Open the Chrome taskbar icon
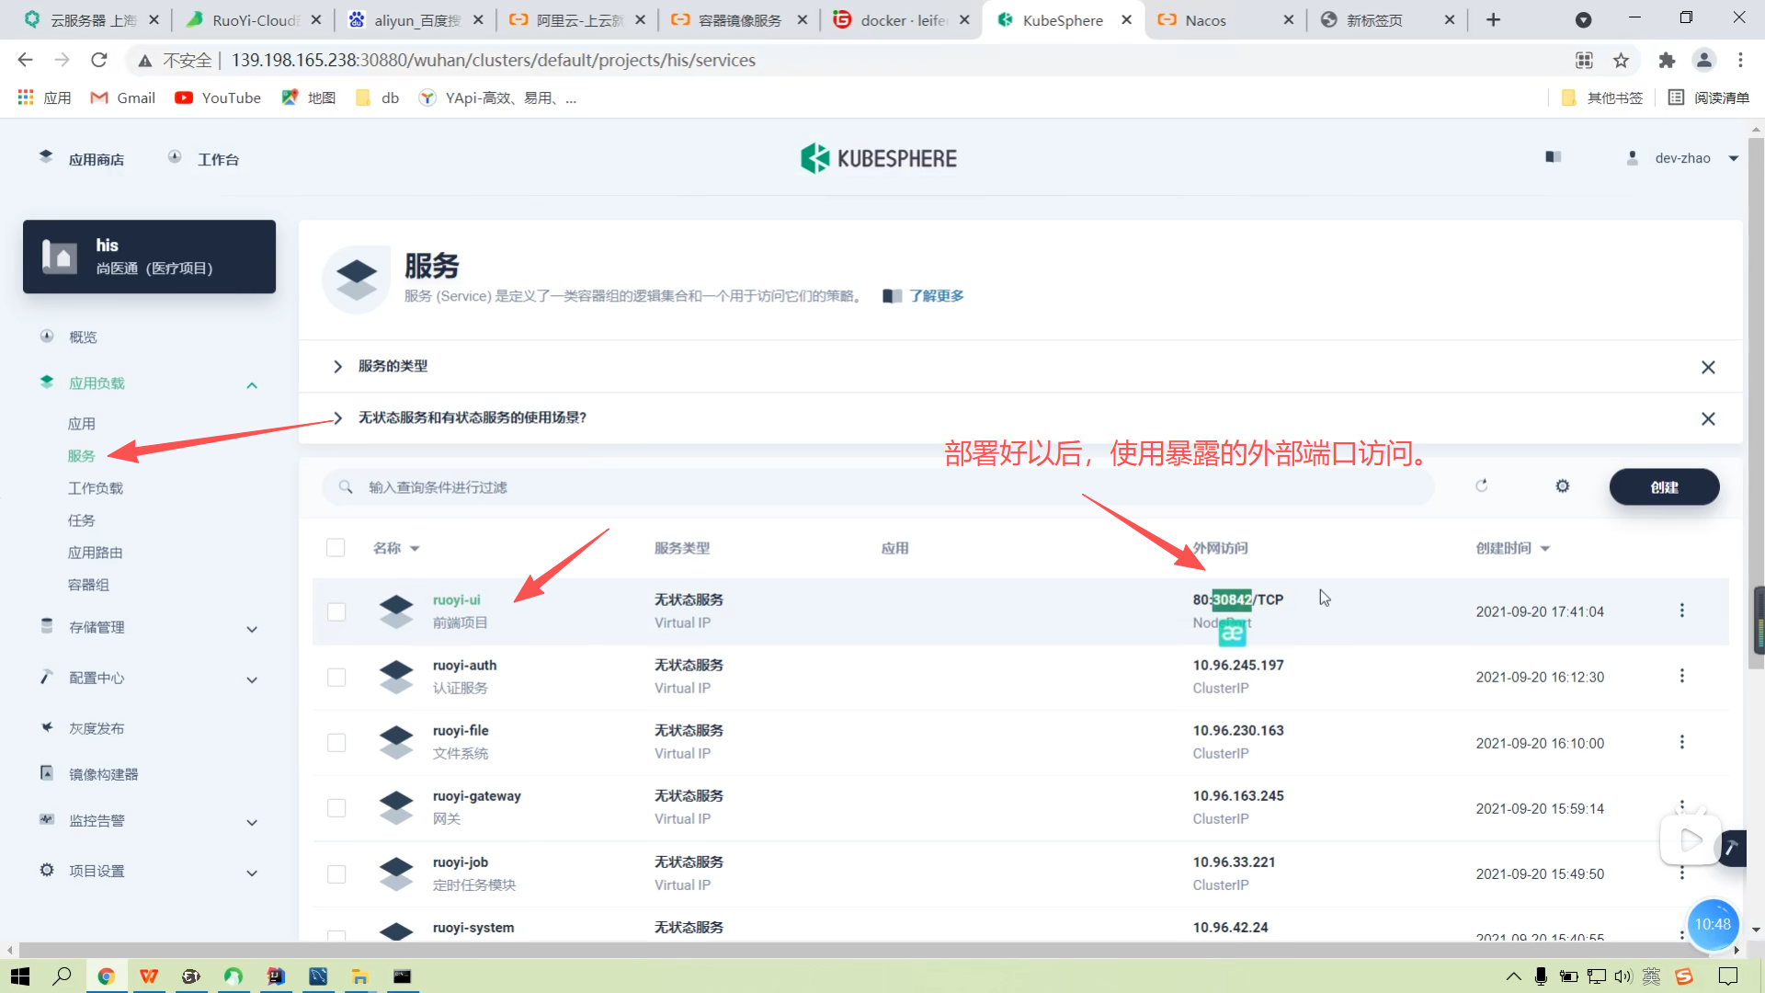 [106, 976]
